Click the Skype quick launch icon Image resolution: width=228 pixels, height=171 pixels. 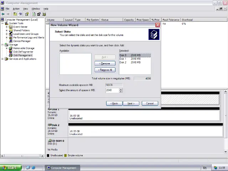28,167
